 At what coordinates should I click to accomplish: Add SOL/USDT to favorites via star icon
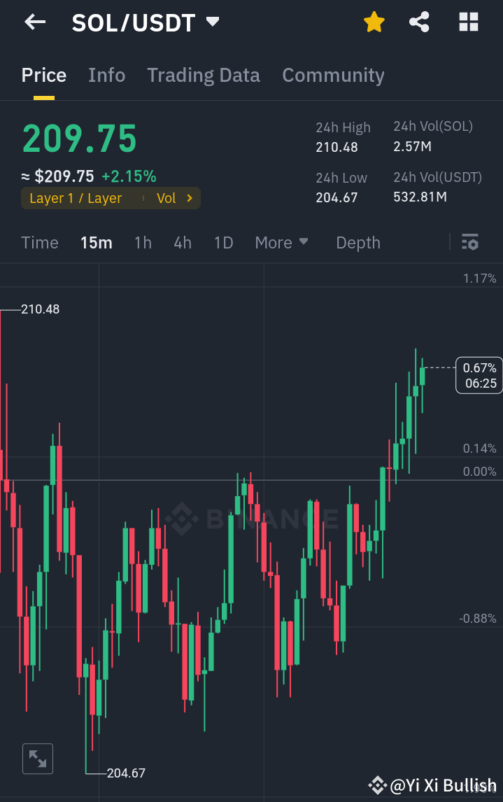pyautogui.click(x=374, y=22)
